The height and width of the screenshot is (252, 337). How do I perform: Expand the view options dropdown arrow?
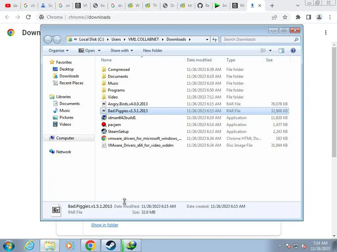pyautogui.click(x=271, y=51)
